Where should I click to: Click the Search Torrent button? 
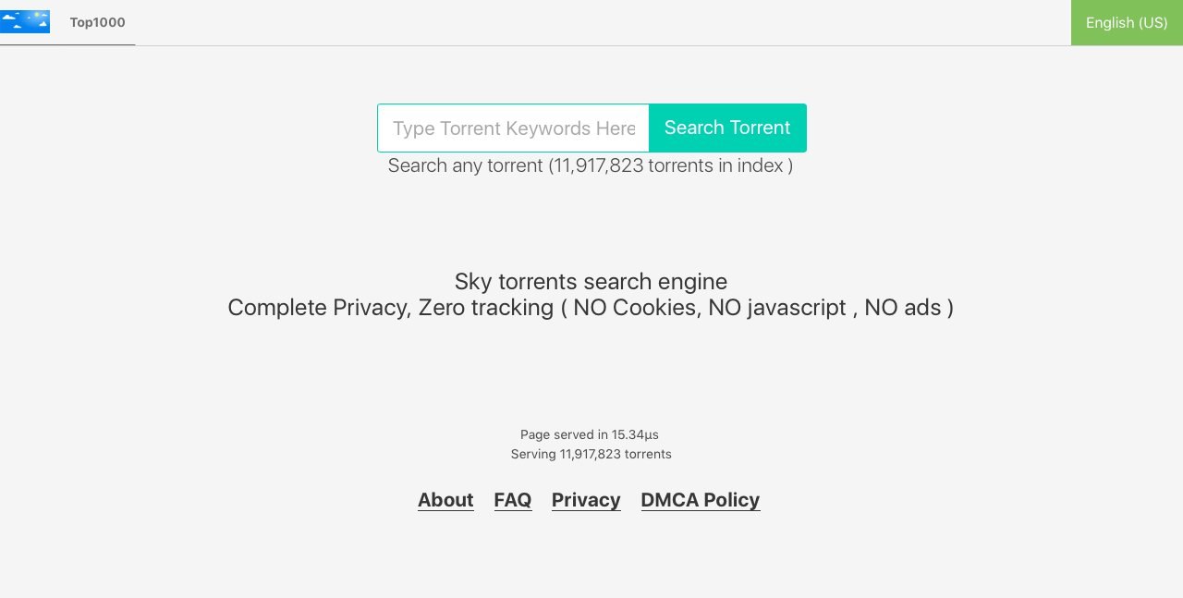(x=727, y=128)
